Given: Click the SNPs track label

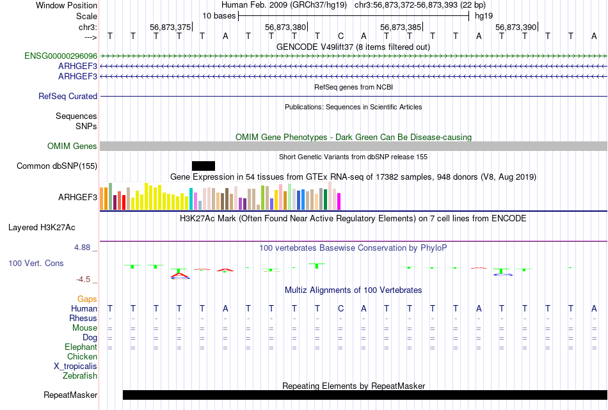Looking at the screenshot, I should point(86,126).
